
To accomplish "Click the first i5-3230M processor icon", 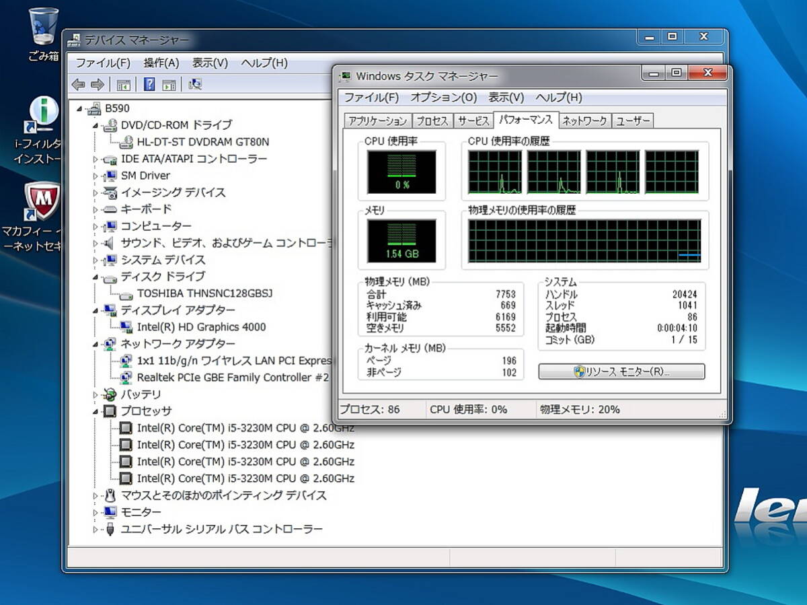I will 126,428.
